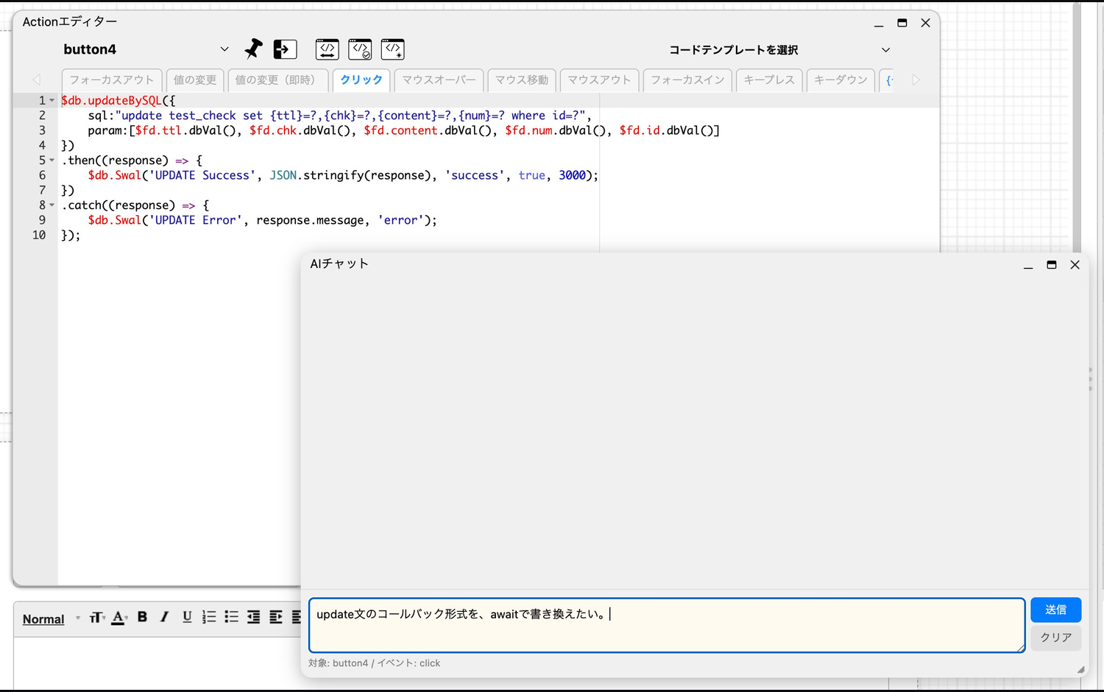Click the code window icon with checkmark
This screenshot has height=692, width=1104.
pyautogui.click(x=360, y=49)
